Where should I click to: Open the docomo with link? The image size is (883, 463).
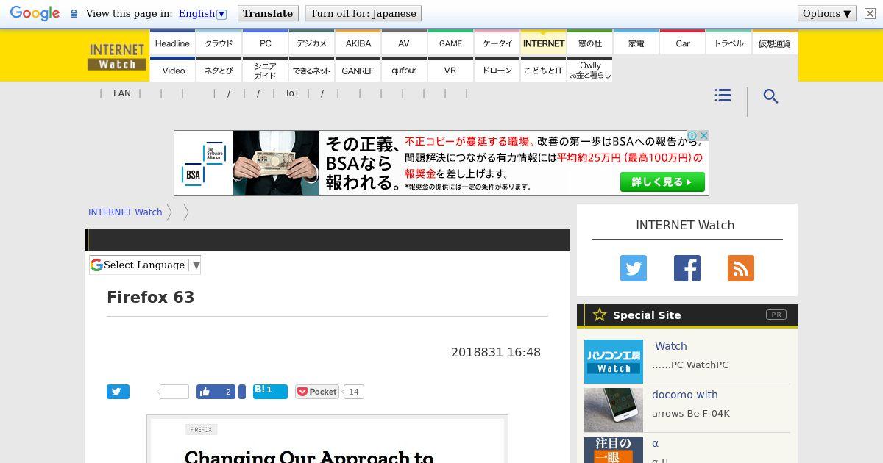point(685,395)
